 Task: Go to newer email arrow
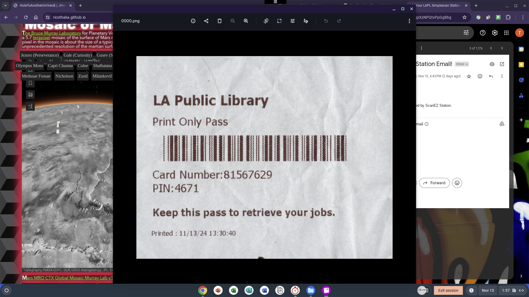coord(491,48)
